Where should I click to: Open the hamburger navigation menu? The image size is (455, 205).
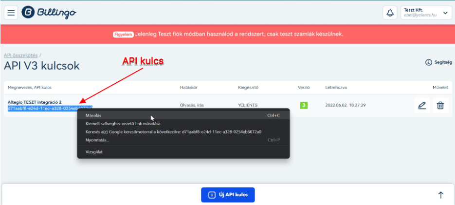tap(11, 13)
